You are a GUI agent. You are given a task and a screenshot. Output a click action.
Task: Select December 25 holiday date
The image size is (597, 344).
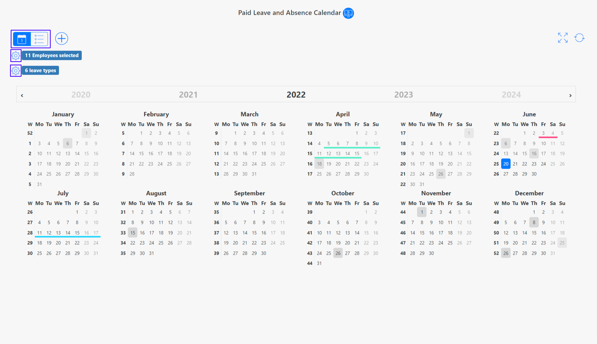pyautogui.click(x=562, y=243)
